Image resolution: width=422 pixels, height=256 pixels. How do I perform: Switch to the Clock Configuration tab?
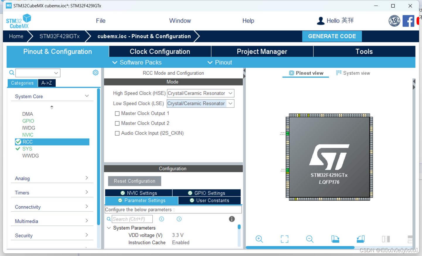point(160,51)
